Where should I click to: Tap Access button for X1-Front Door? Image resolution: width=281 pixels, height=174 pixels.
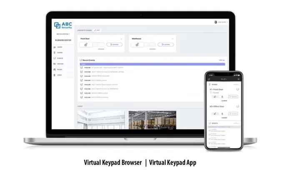[x=233, y=97]
